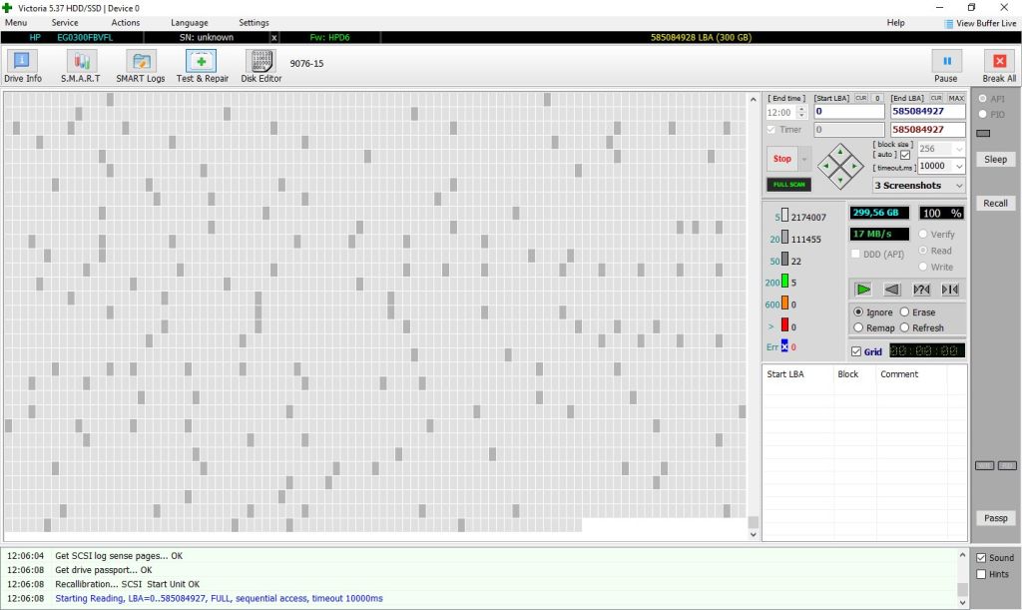Click the red 600 ms block swatch
The height and width of the screenshot is (610, 1022).
[784, 324]
